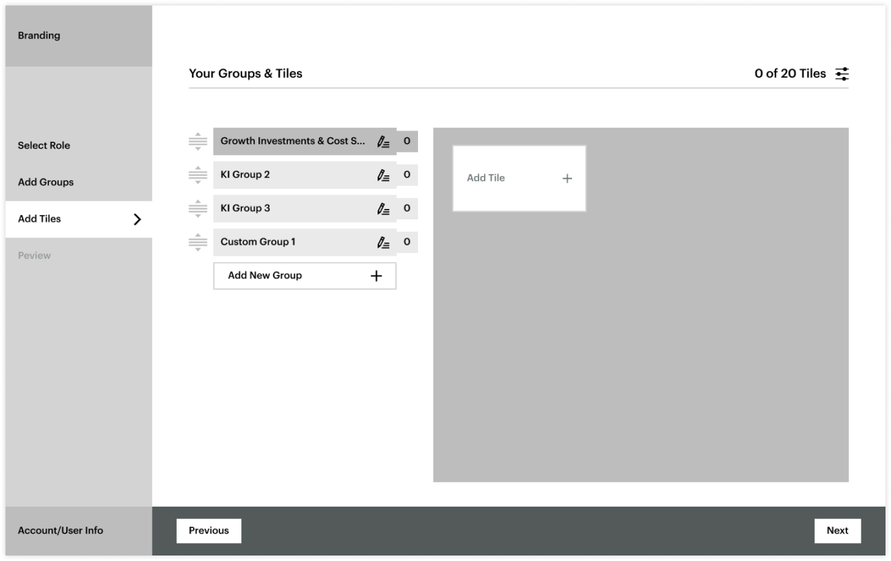891x561 pixels.
Task: Click the zero count beside KI Group 2
Action: 406,175
